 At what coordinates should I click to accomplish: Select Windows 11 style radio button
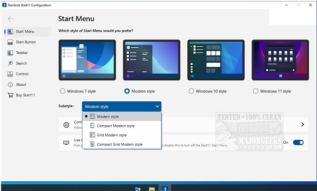pos(256,91)
